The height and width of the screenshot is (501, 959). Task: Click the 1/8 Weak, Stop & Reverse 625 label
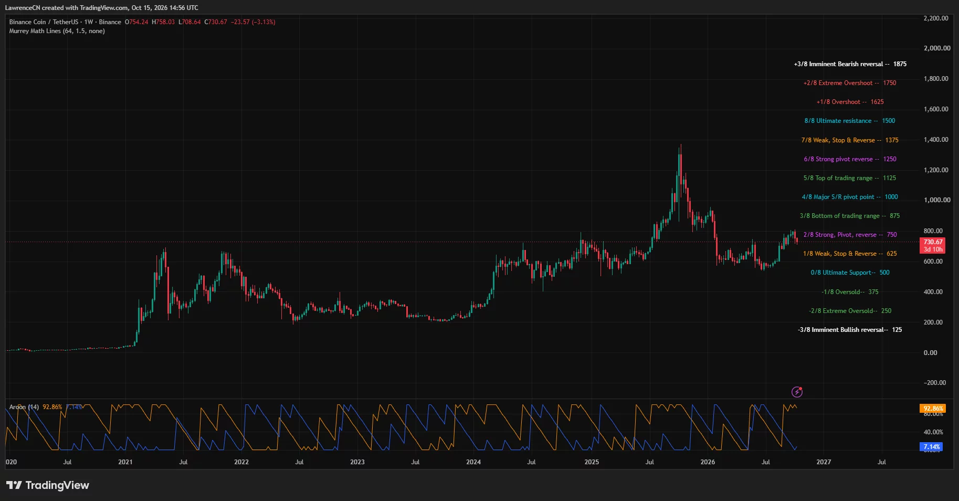click(x=850, y=254)
